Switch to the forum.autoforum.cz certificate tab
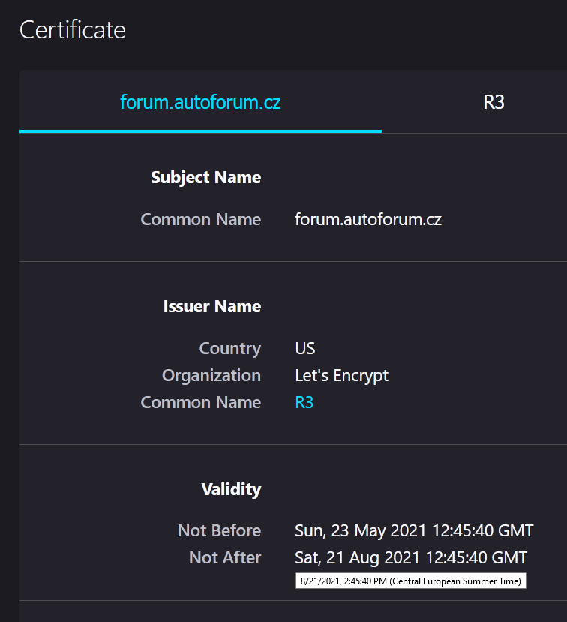Image resolution: width=567 pixels, height=622 pixels. tap(200, 102)
